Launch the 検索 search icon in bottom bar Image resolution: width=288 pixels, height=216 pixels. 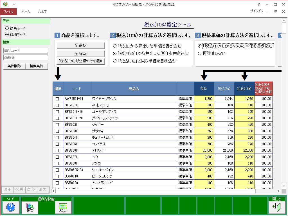[30, 208]
